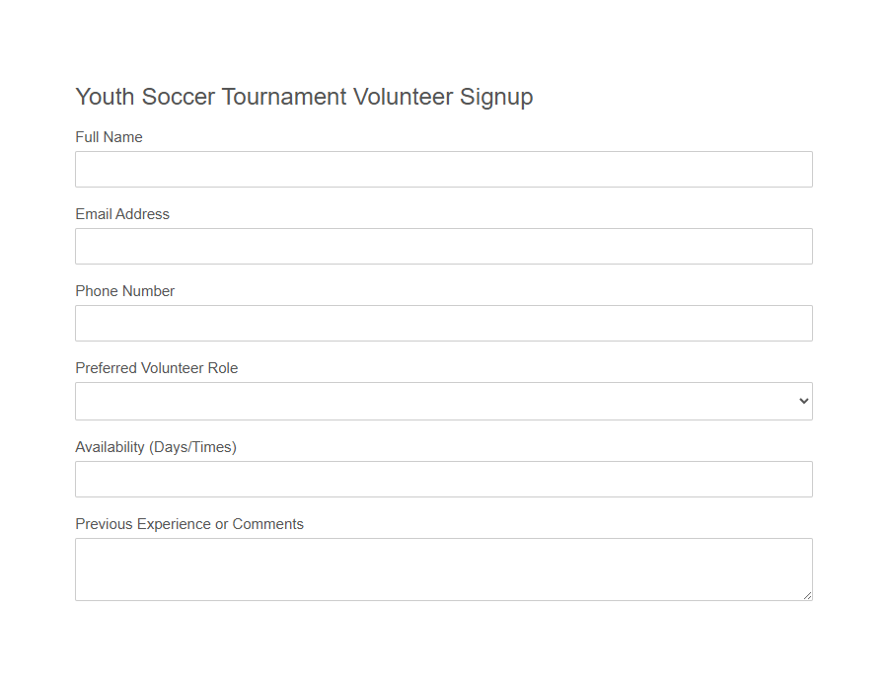The height and width of the screenshot is (686, 888).
Task: Click the Availability (Days/Times) input field
Action: pos(444,479)
